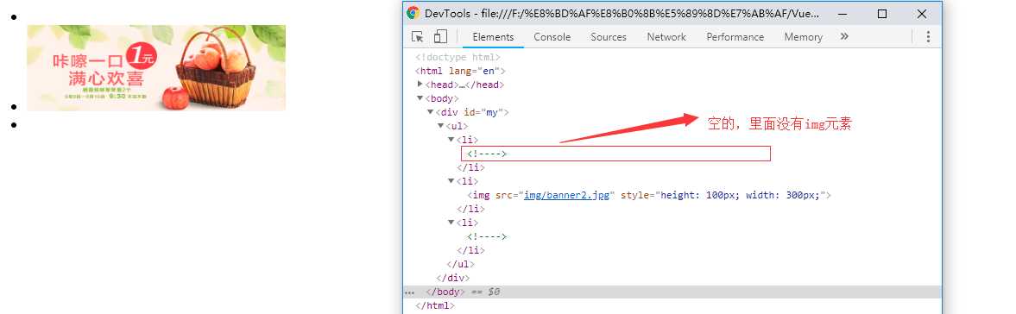Minimize the DevTools window

843,14
